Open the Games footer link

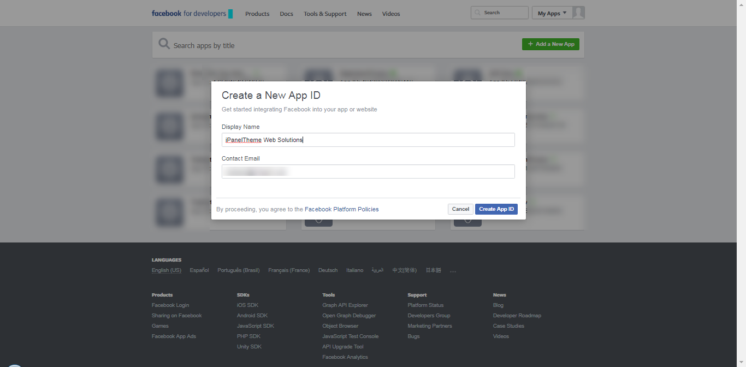coord(160,326)
